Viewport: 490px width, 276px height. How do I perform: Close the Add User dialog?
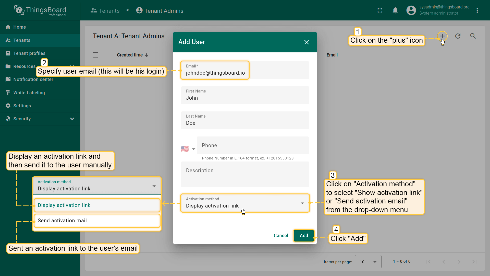[307, 42]
